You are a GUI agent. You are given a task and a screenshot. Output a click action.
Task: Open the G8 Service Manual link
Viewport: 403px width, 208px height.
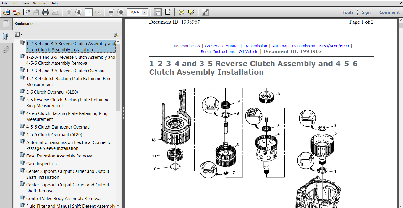click(x=221, y=46)
